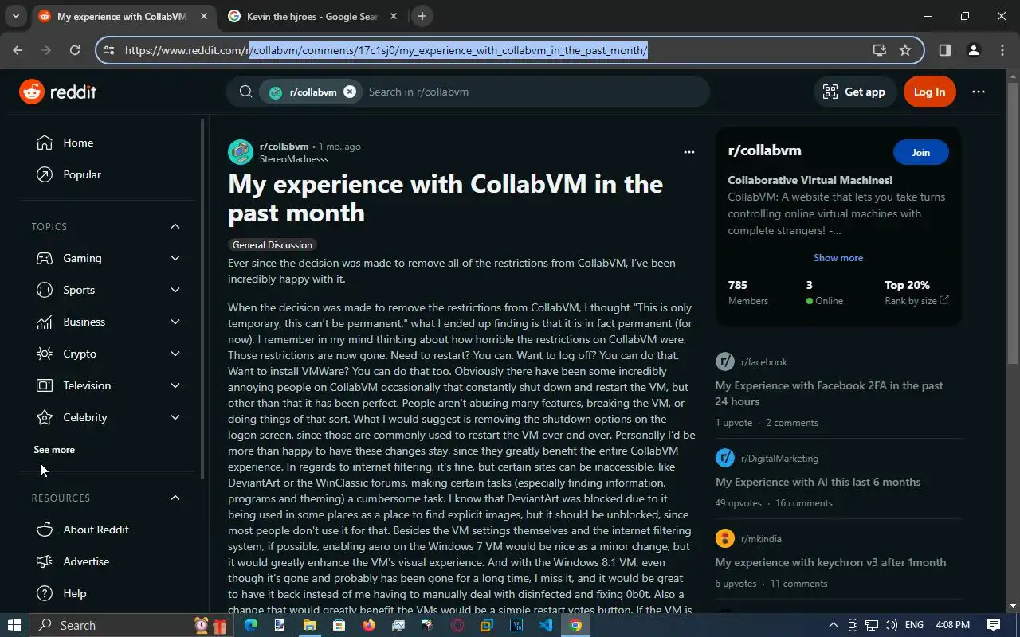Expand the Celebrity topic

tap(175, 417)
